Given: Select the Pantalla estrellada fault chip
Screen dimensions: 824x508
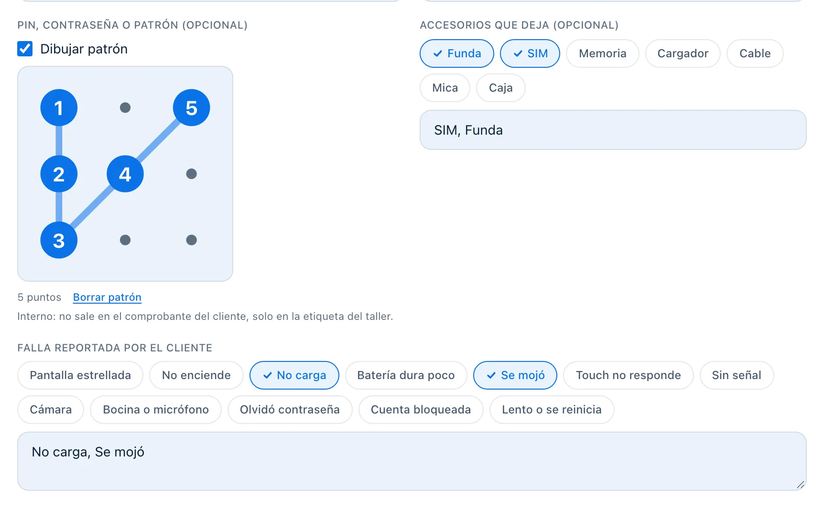Looking at the screenshot, I should [x=80, y=375].
